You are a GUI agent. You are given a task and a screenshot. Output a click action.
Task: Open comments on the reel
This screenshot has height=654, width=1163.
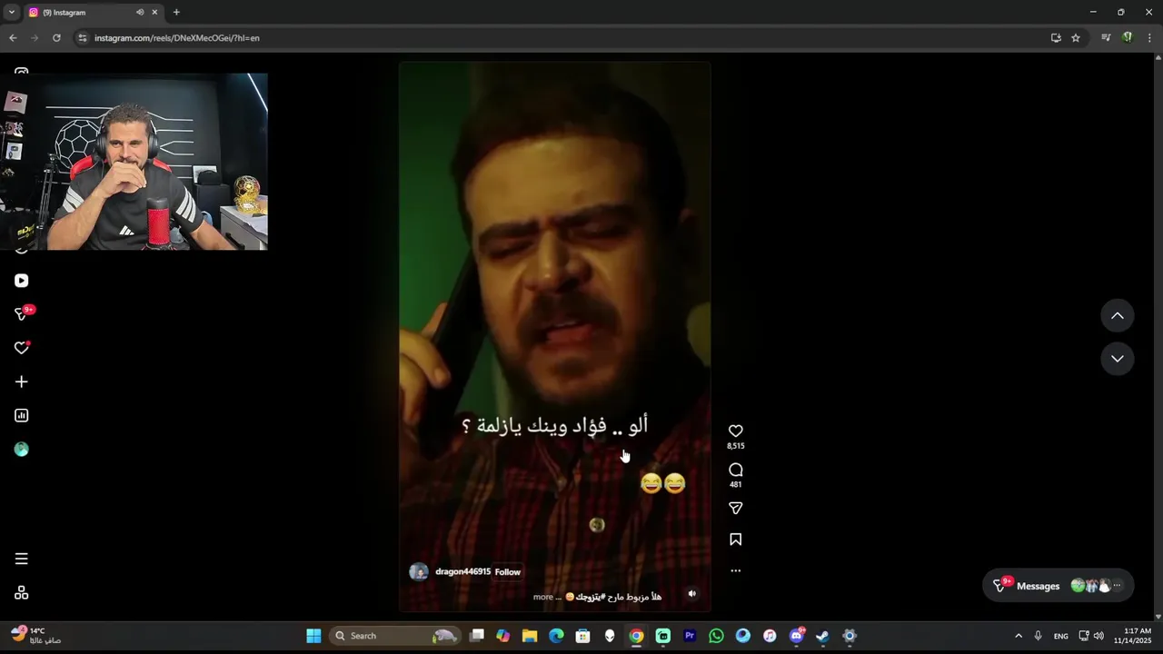pos(736,470)
